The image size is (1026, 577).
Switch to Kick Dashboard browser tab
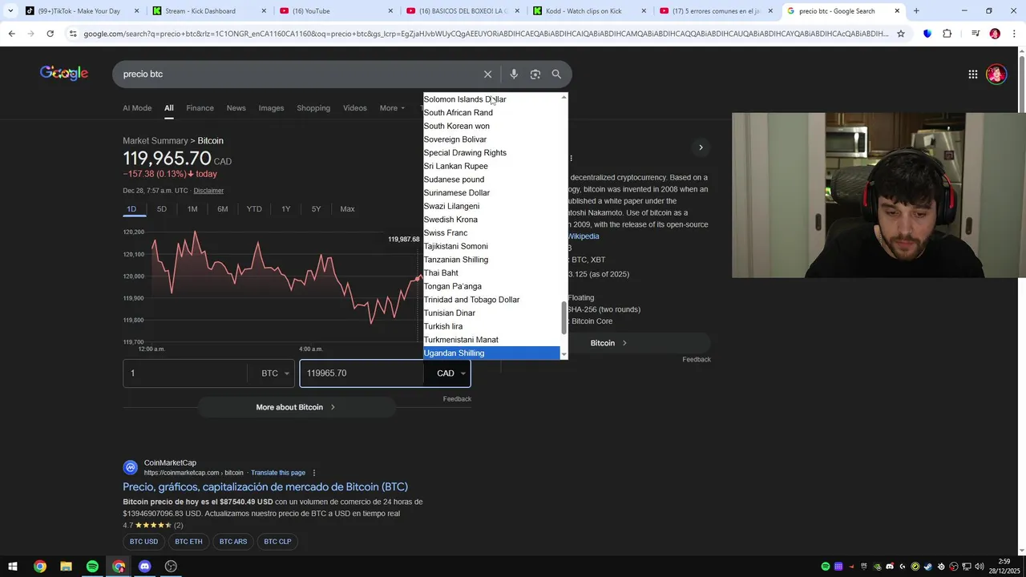[x=208, y=11]
